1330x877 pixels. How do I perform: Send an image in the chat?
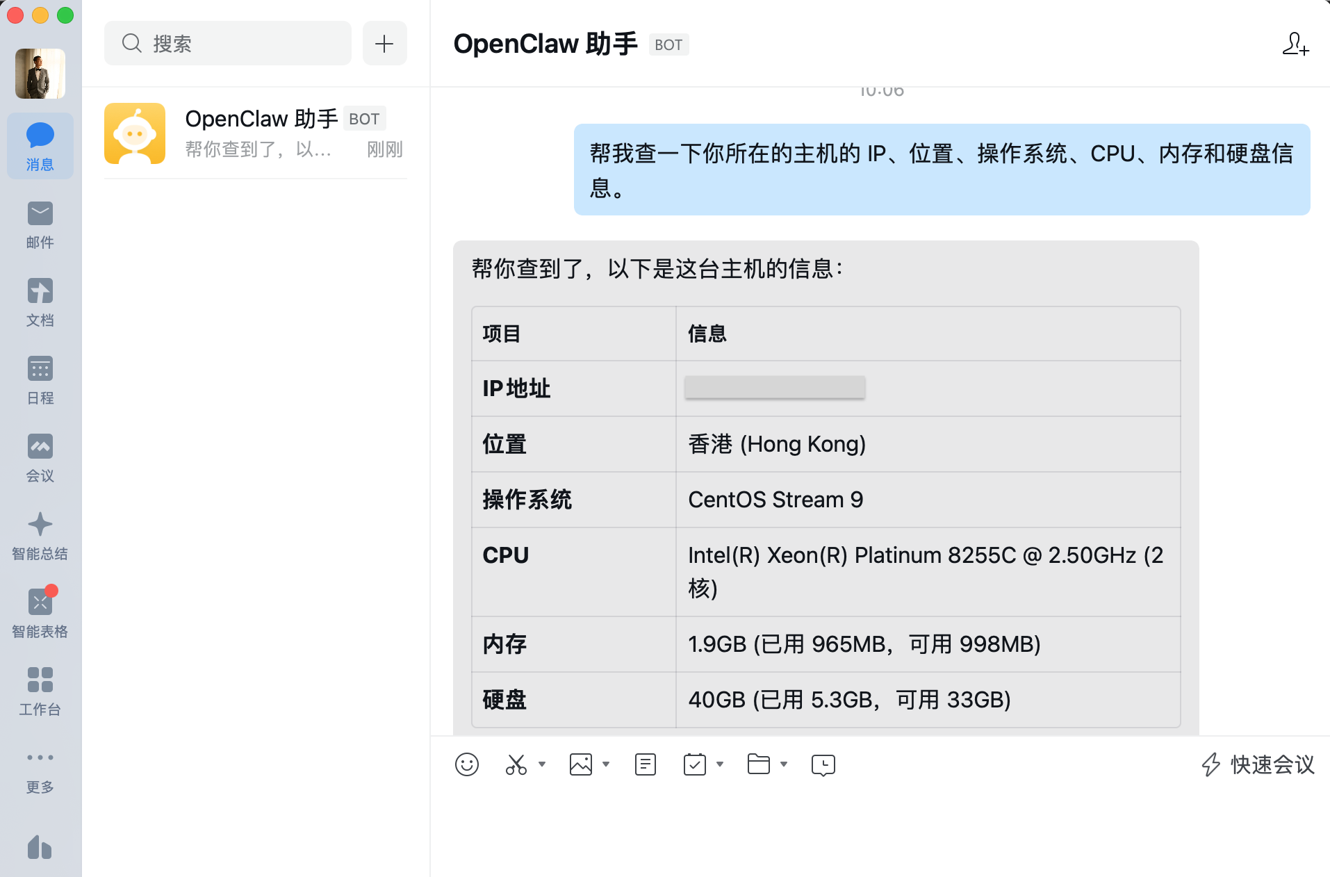tap(582, 764)
